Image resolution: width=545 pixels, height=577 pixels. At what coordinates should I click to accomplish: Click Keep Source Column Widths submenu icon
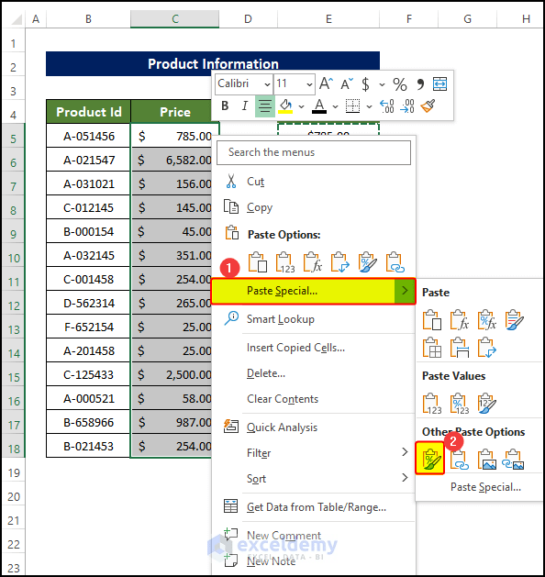pyautogui.click(x=460, y=348)
